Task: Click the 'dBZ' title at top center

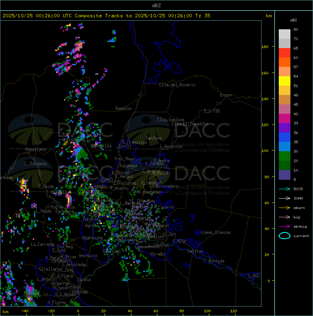Action: pos(156,5)
